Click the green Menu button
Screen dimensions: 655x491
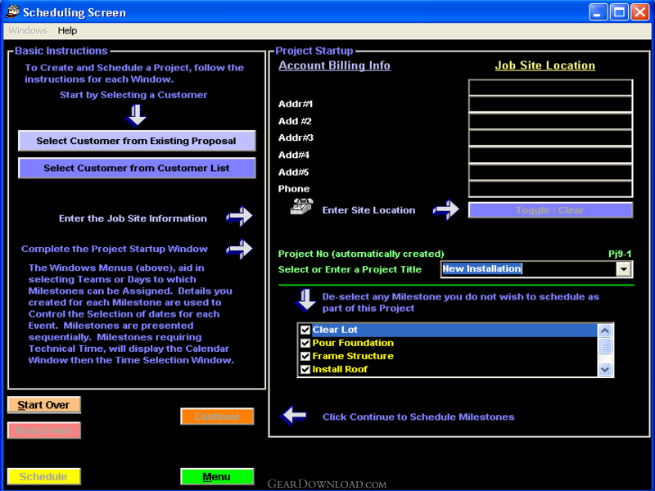pos(217,476)
